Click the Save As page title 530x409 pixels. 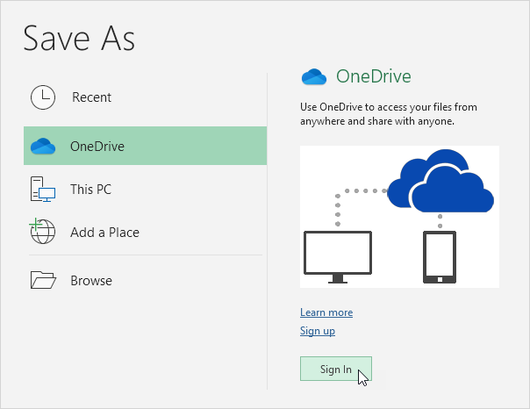79,39
